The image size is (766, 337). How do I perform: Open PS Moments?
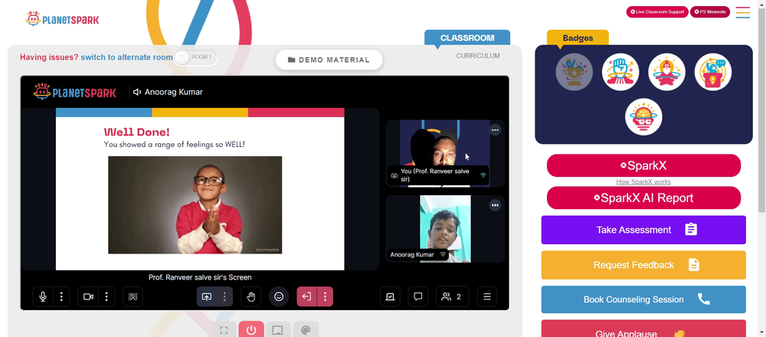pyautogui.click(x=710, y=11)
